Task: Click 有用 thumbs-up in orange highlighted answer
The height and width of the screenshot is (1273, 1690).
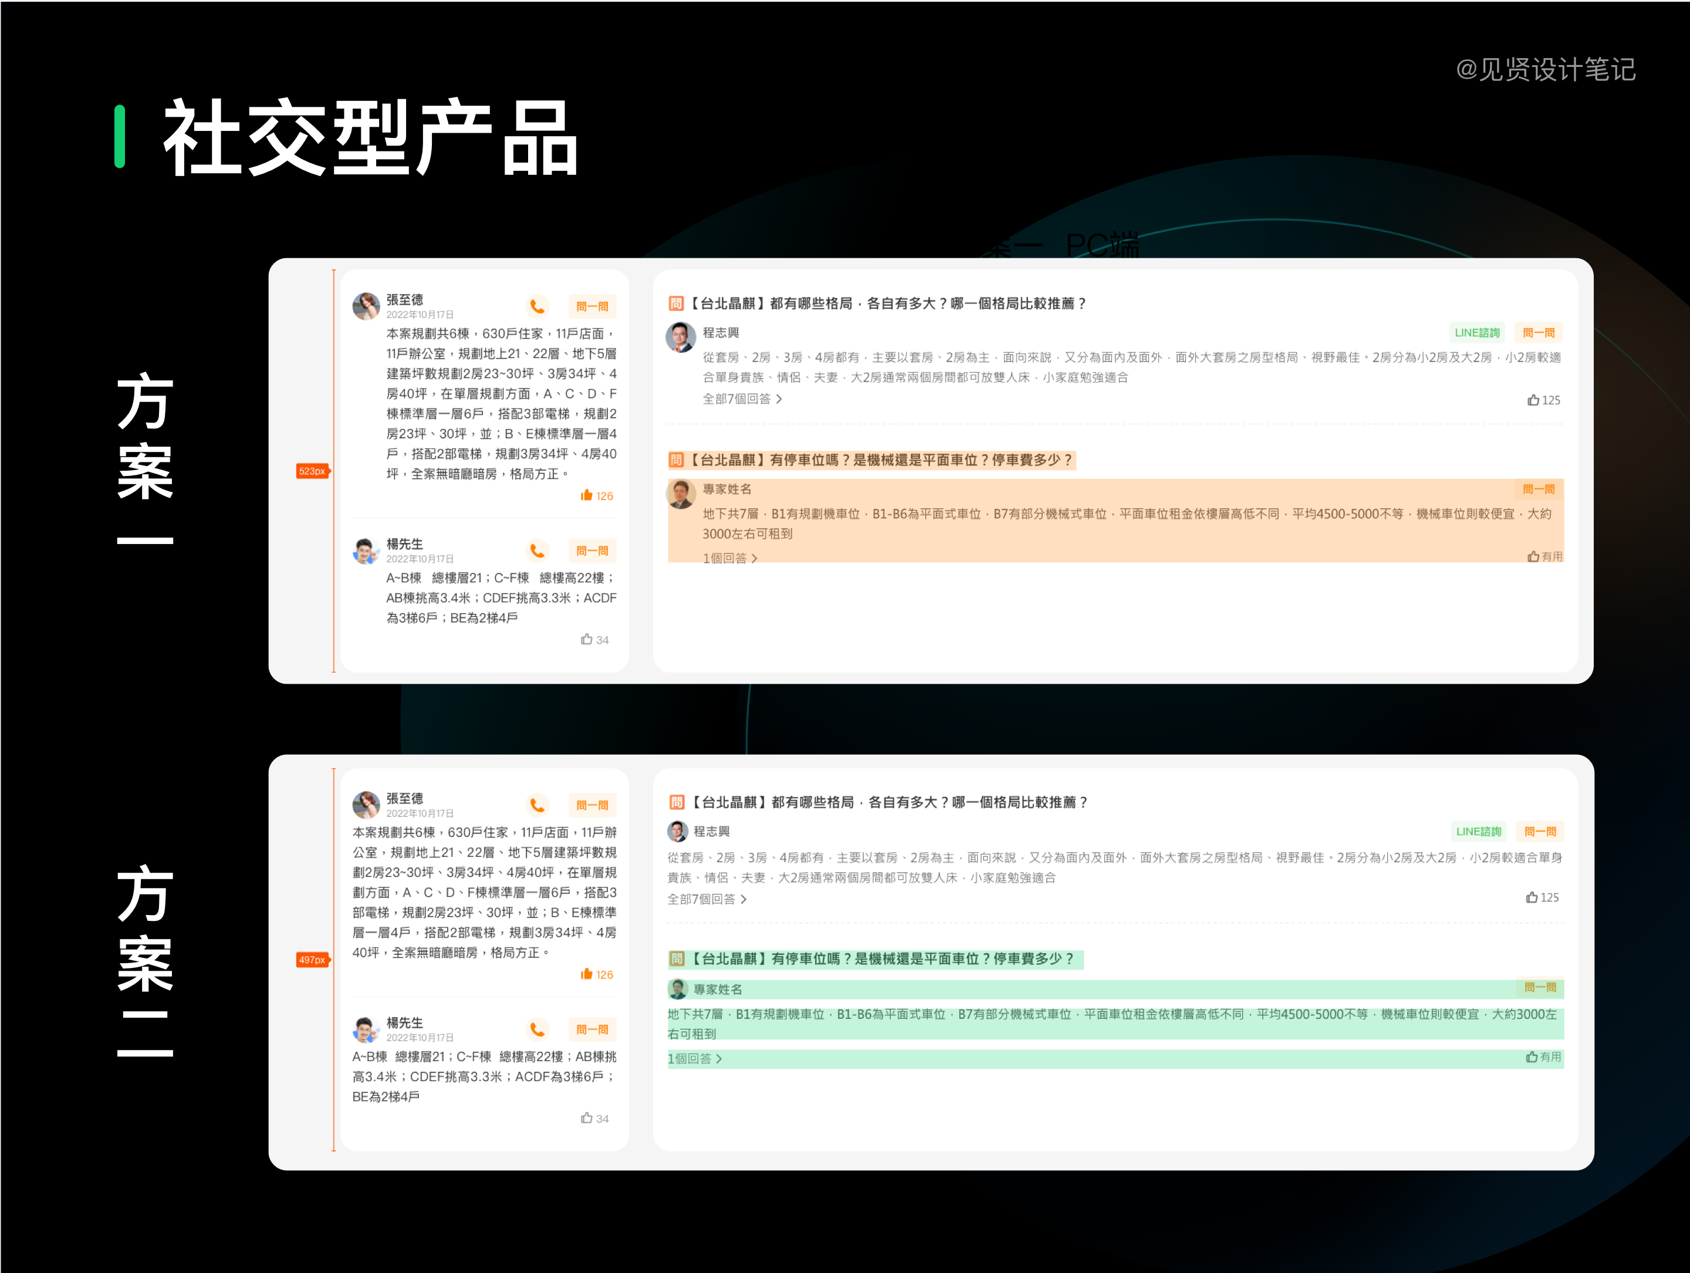Action: [1533, 557]
